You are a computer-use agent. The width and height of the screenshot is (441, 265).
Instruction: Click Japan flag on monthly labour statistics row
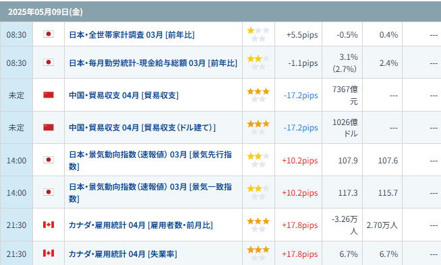coord(49,63)
